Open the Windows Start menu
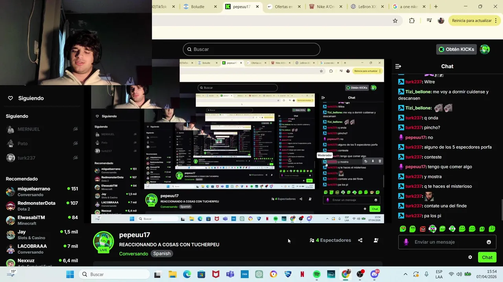This screenshot has width=503, height=282. (x=70, y=275)
